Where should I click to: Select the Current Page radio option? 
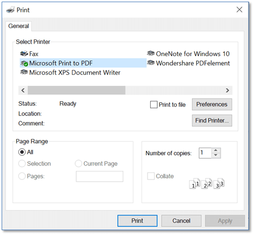point(78,163)
